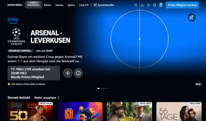
Task: Jump to second carousel indicator dot
Action: (x=101, y=88)
